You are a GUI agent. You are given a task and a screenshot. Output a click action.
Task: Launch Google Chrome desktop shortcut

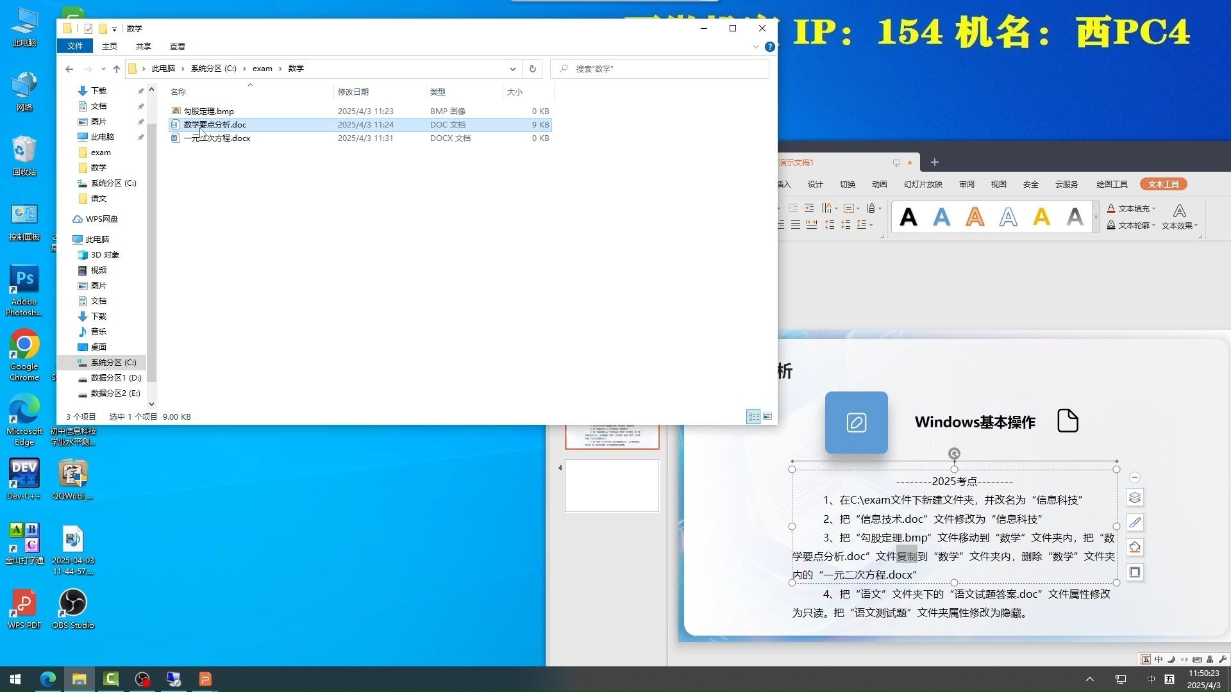24,355
